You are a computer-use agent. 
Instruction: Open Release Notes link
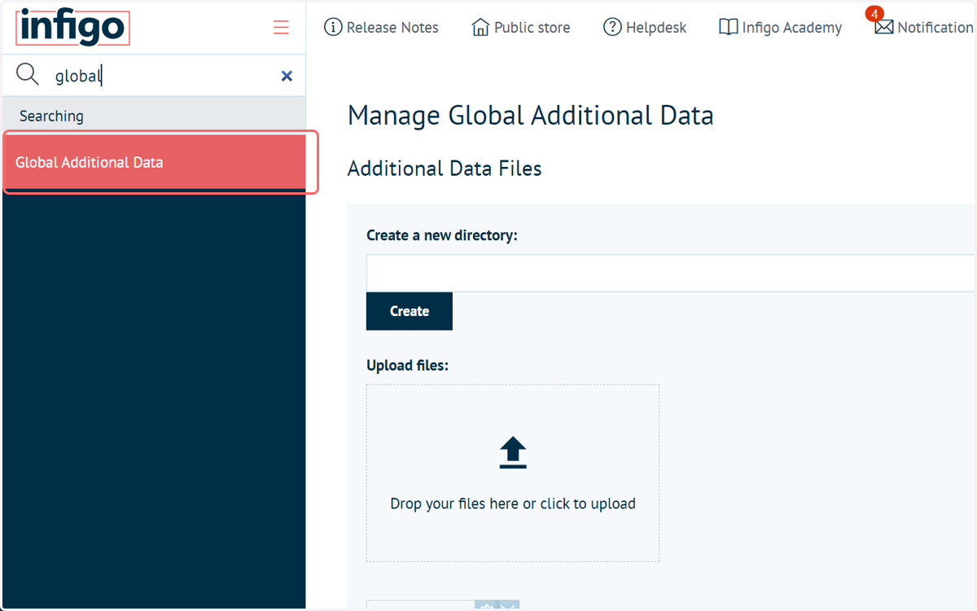(x=381, y=28)
